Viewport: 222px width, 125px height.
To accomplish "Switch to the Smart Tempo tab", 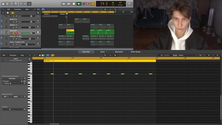I will tap(136, 52).
